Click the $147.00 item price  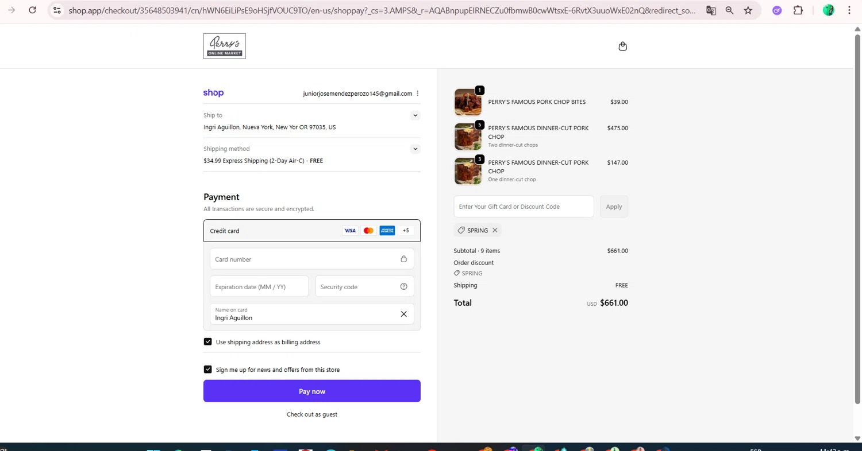point(617,163)
